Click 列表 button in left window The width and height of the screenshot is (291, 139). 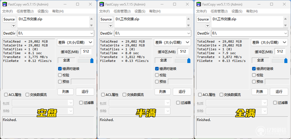click(65, 92)
